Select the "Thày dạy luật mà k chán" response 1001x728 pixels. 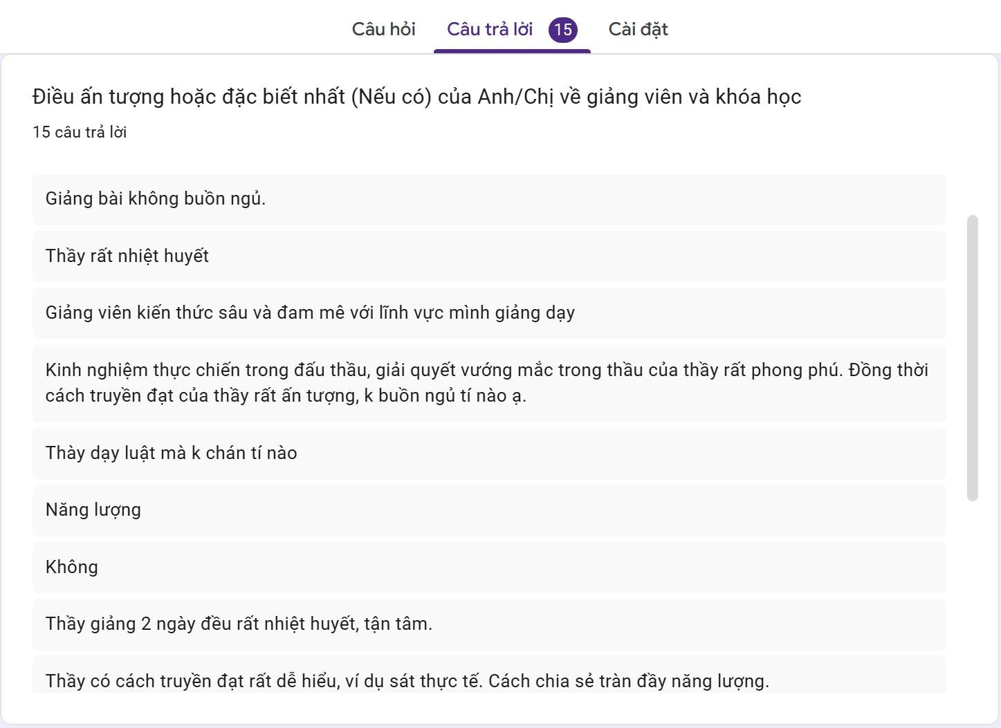click(x=172, y=454)
